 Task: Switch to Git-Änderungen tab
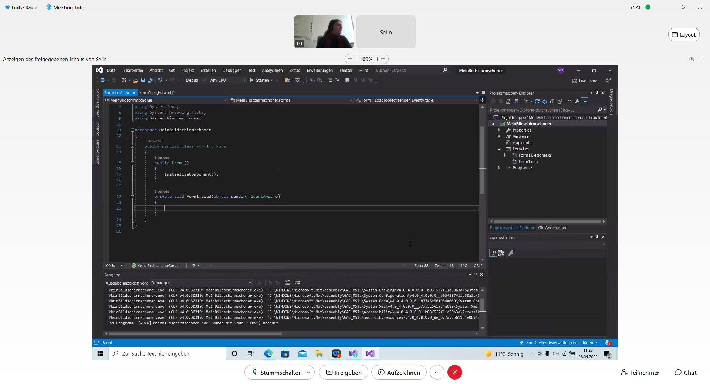point(552,228)
